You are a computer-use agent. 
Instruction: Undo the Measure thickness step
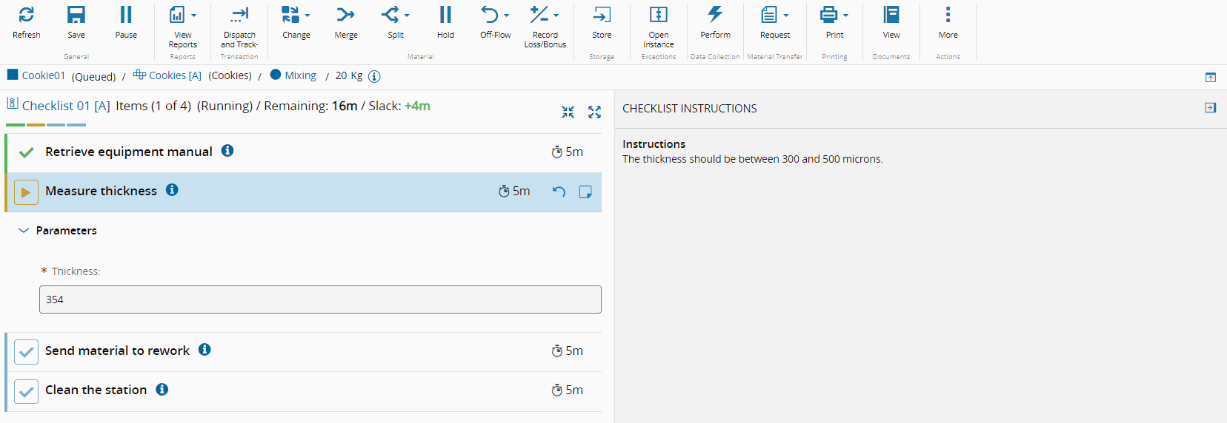click(x=559, y=192)
